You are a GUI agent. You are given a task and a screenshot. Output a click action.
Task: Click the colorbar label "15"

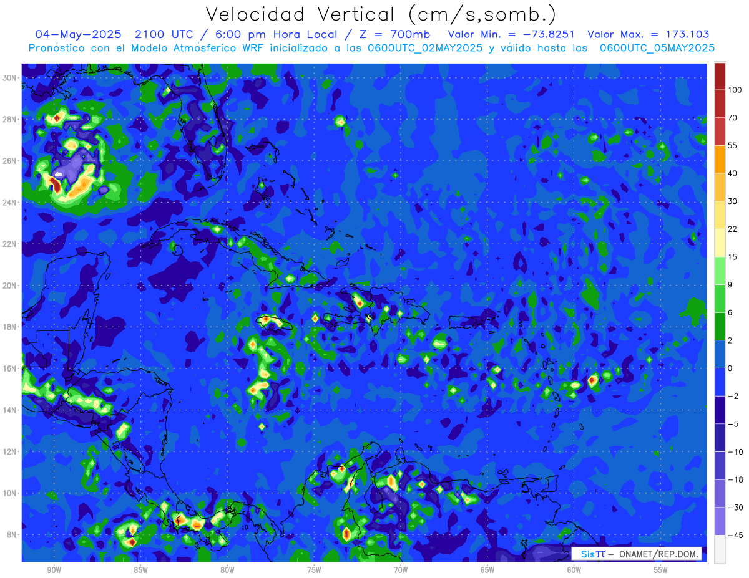pyautogui.click(x=733, y=257)
